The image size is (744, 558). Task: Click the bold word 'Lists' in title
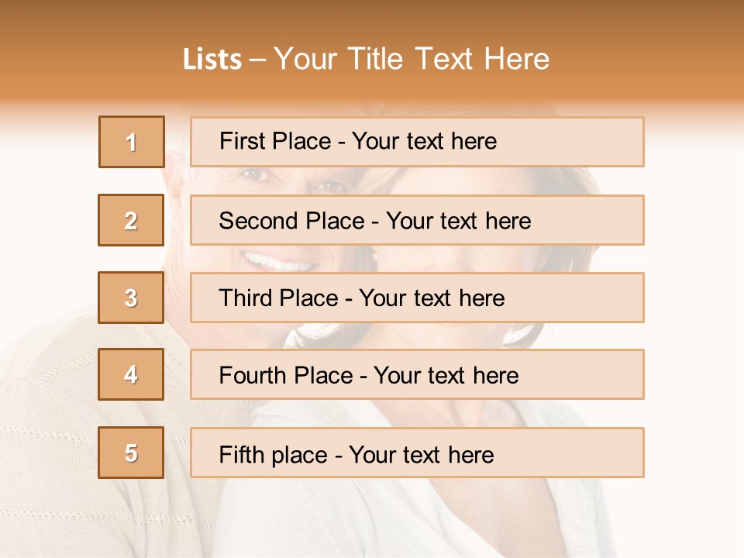212,60
